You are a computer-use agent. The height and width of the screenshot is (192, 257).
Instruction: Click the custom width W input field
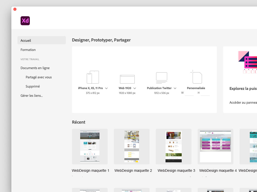pyautogui.click(x=189, y=93)
